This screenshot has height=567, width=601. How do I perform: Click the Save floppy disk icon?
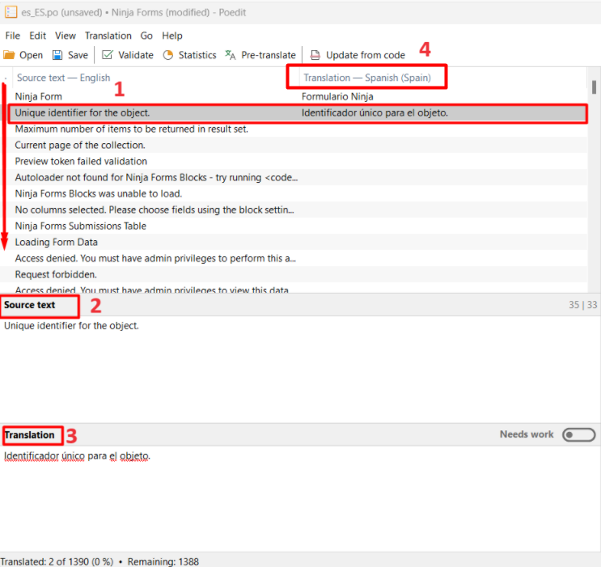click(57, 55)
